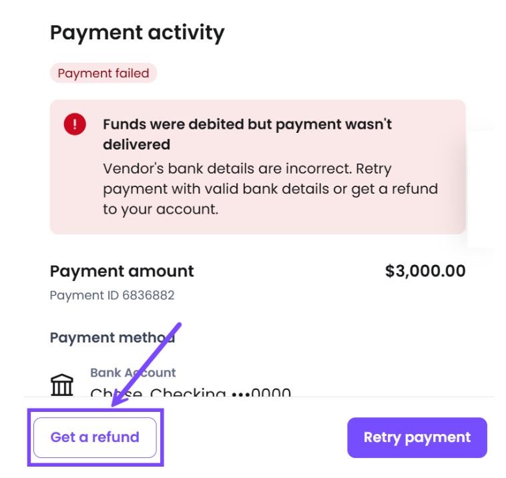
Task: Click the Payment activity heading
Action: pyautogui.click(x=137, y=33)
